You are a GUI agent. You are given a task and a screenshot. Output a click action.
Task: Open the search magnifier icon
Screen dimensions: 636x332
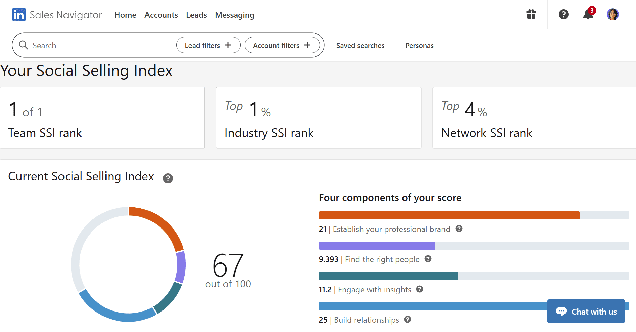click(x=23, y=45)
